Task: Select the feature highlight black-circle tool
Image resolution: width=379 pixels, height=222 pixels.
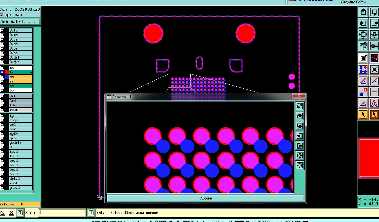Action: [363, 58]
